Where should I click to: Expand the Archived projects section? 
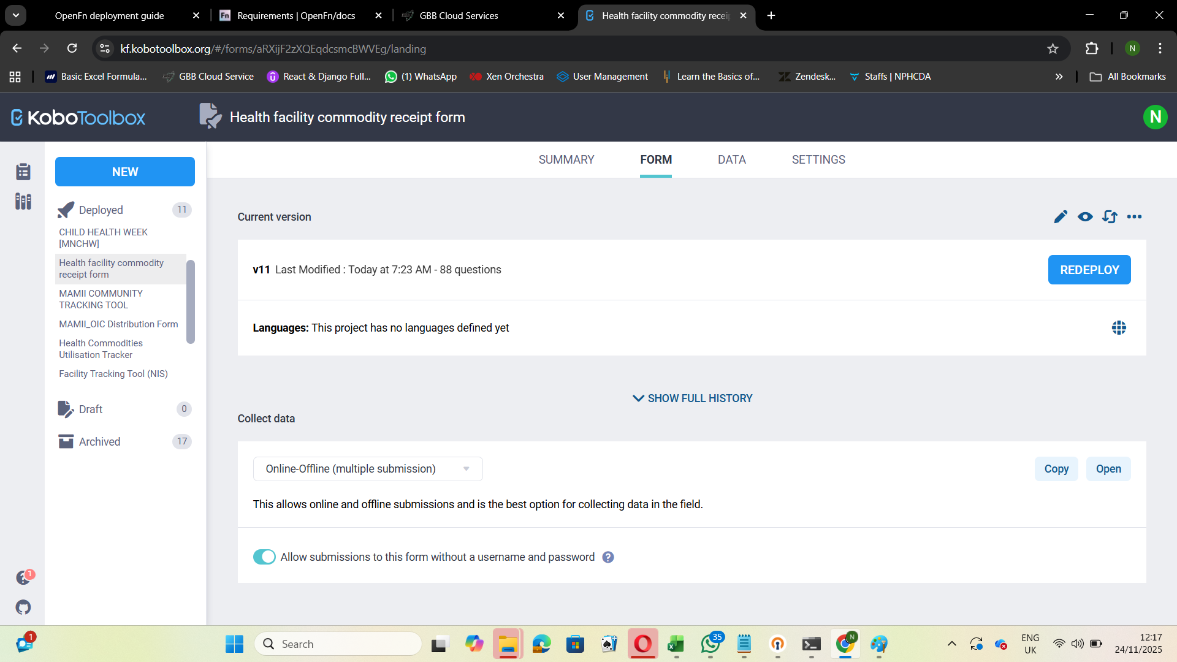(x=99, y=441)
